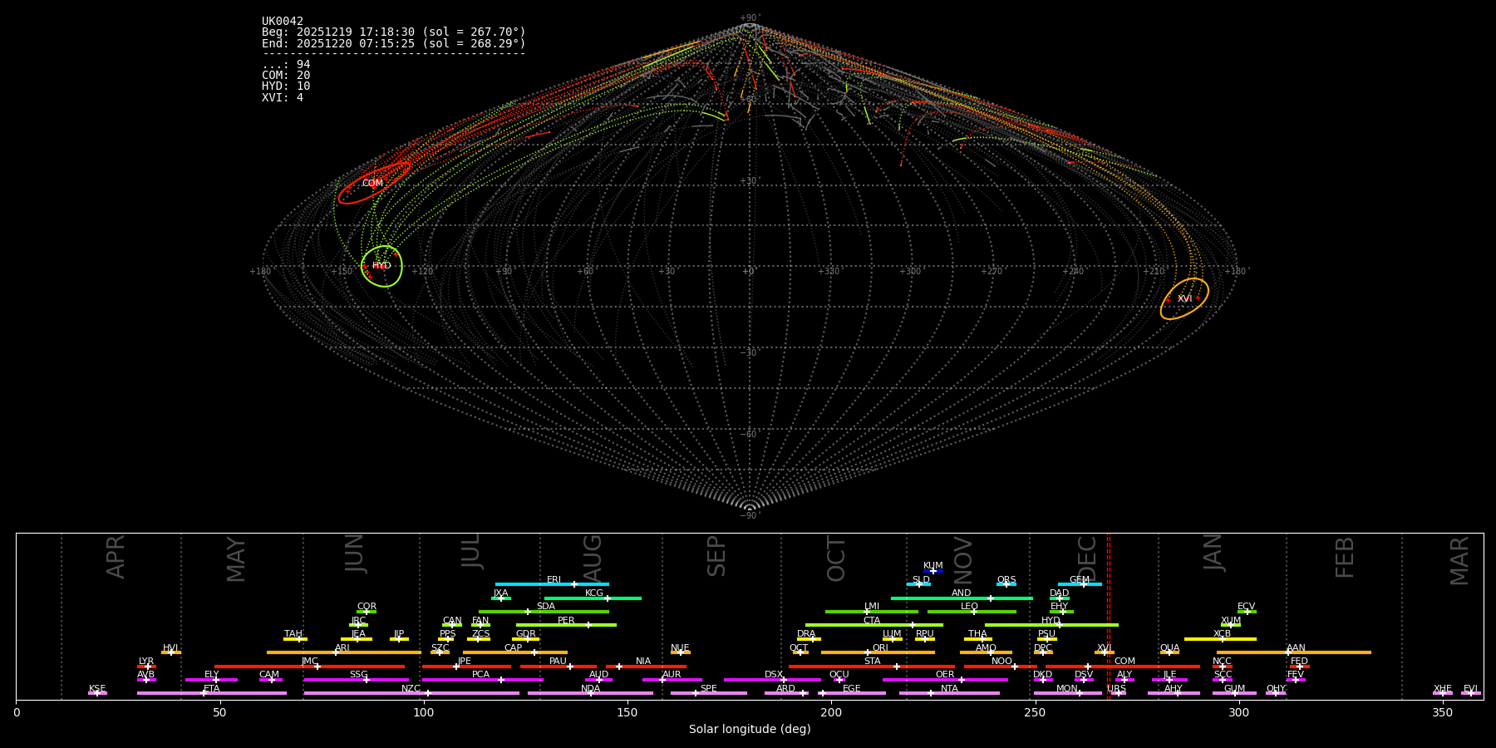This screenshot has width=1496, height=748.
Task: Select the cyan ERI shower bar
Action: 552,584
